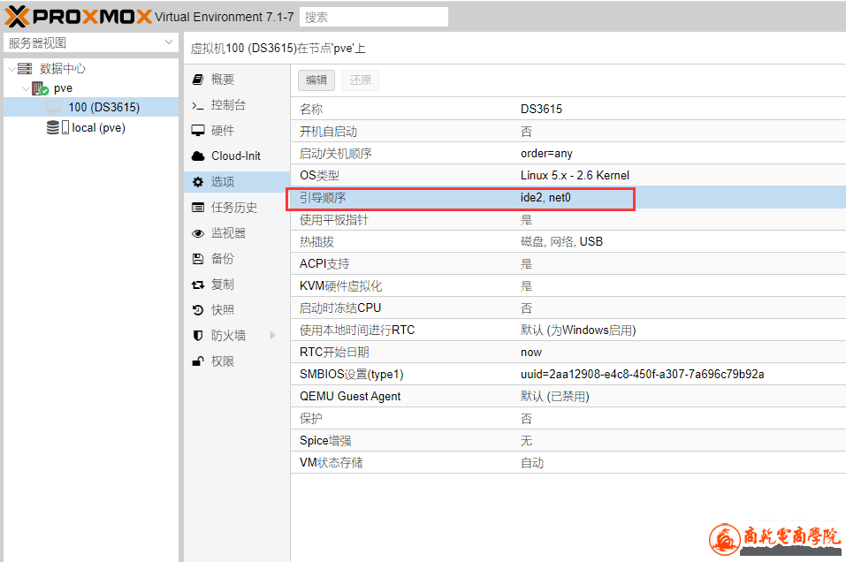Image resolution: width=846 pixels, height=562 pixels.
Task: Click the Task History (任务历史) list icon
Action: pos(198,207)
